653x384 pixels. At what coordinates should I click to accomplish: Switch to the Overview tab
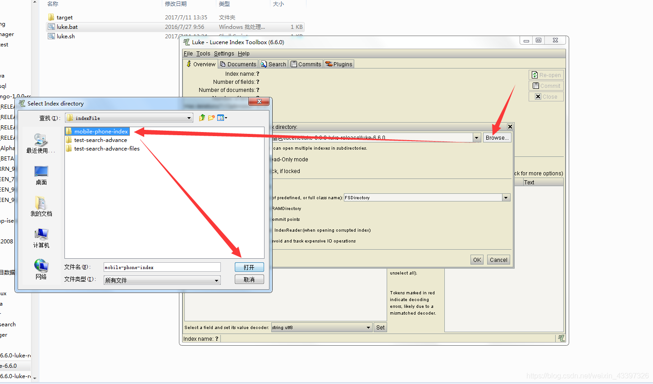point(201,64)
